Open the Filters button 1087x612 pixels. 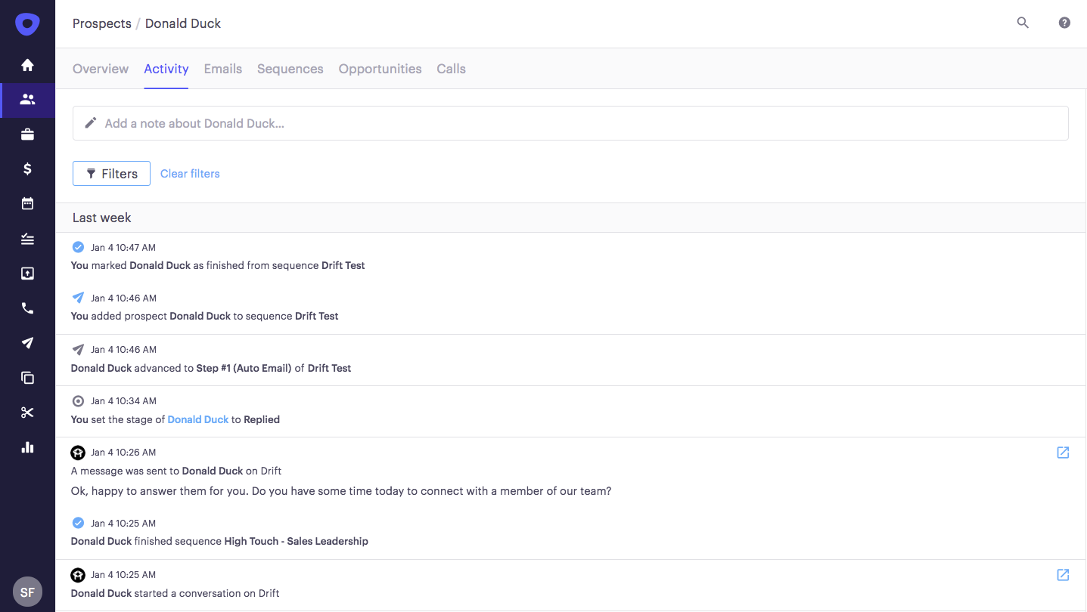pyautogui.click(x=111, y=174)
